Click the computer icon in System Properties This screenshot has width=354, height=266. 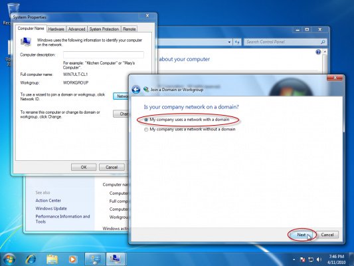(26, 42)
